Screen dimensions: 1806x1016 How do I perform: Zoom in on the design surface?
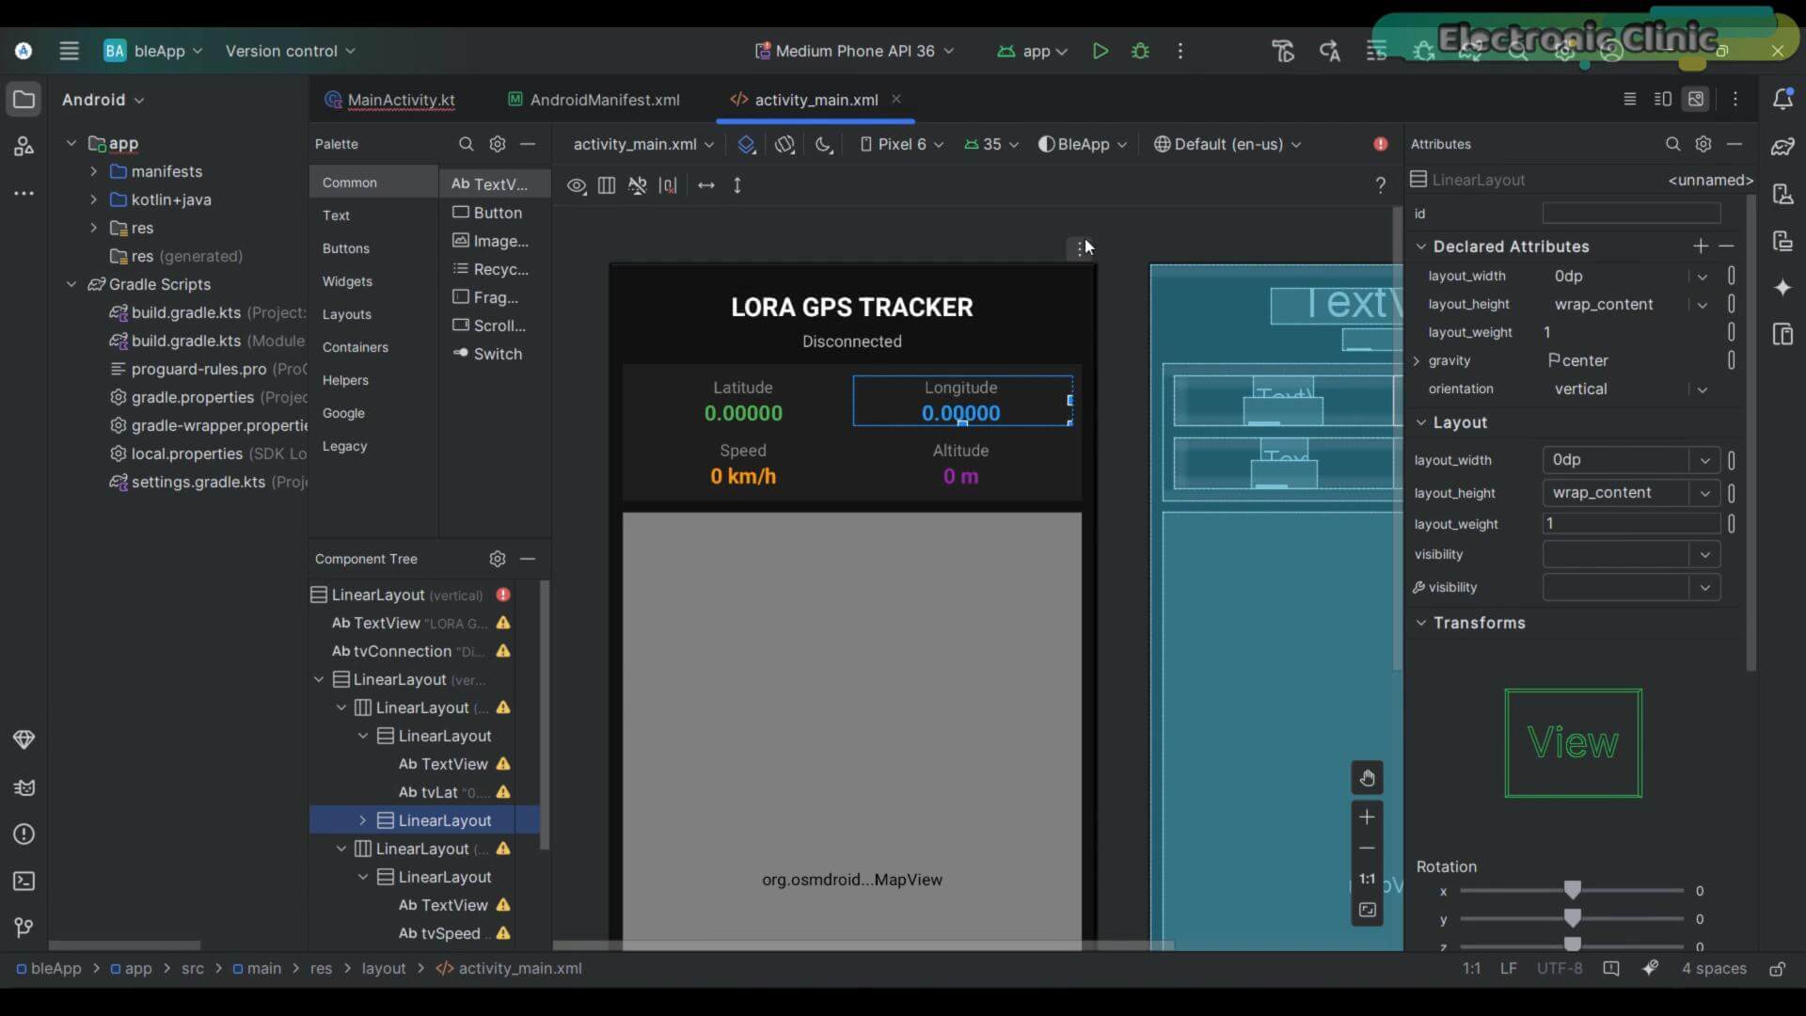[1367, 817]
